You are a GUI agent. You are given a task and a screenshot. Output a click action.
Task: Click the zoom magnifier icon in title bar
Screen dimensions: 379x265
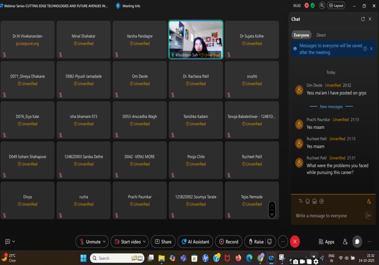[322, 6]
